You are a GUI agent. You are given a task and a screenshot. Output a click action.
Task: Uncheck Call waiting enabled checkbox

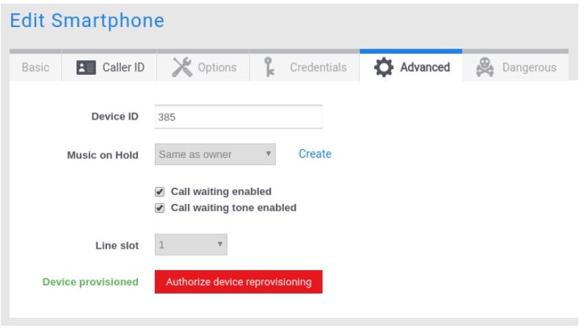click(x=160, y=192)
